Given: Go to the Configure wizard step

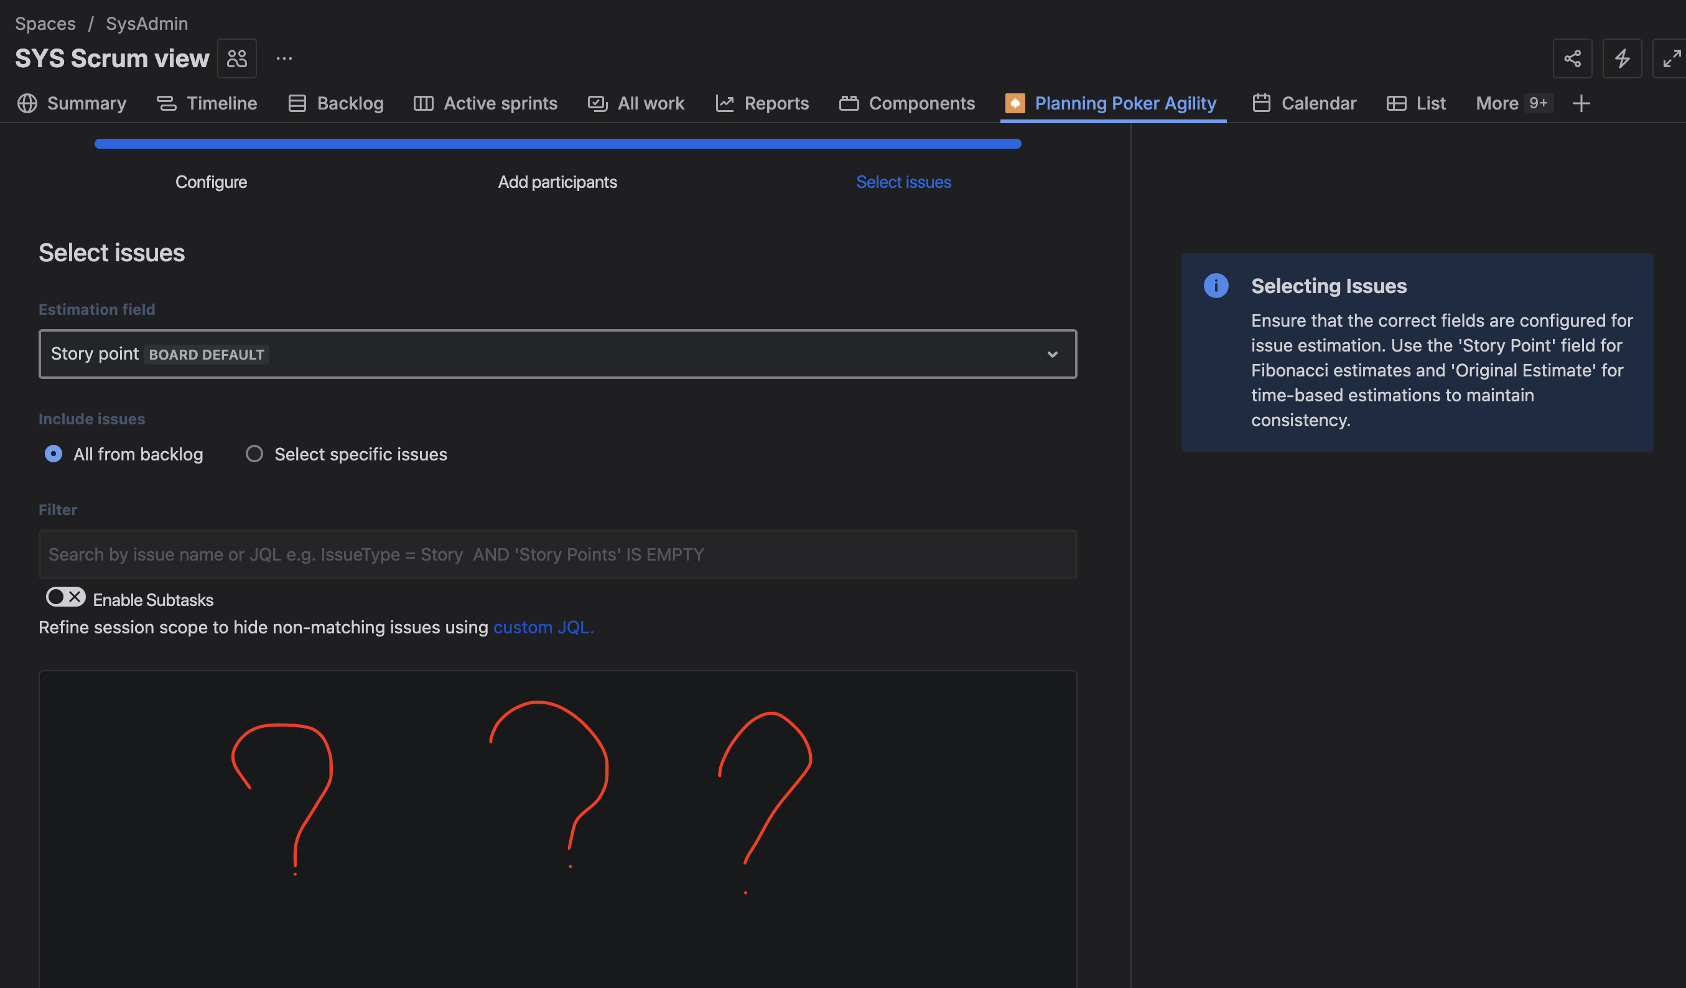Looking at the screenshot, I should [x=212, y=182].
